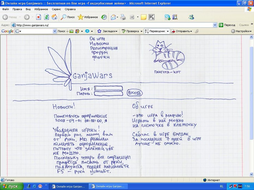Click Google toolbar Поиск search button

pyautogui.click(x=61, y=31)
